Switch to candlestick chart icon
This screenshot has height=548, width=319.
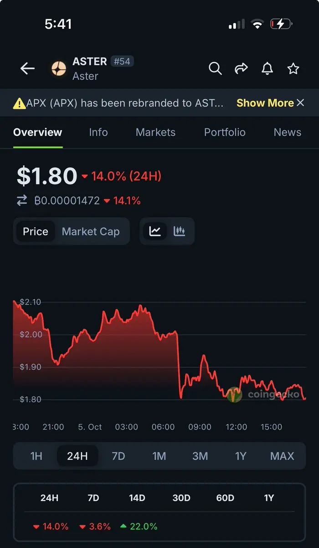180,231
